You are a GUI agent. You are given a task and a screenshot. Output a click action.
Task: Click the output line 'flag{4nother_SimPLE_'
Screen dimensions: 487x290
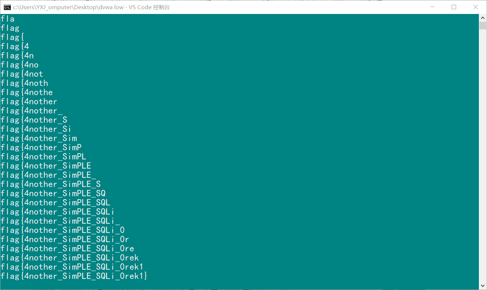(48, 175)
